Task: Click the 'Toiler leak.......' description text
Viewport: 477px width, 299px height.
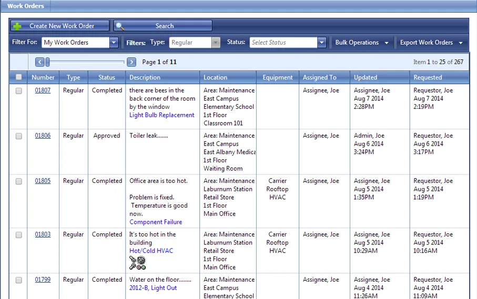Action: click(x=149, y=136)
